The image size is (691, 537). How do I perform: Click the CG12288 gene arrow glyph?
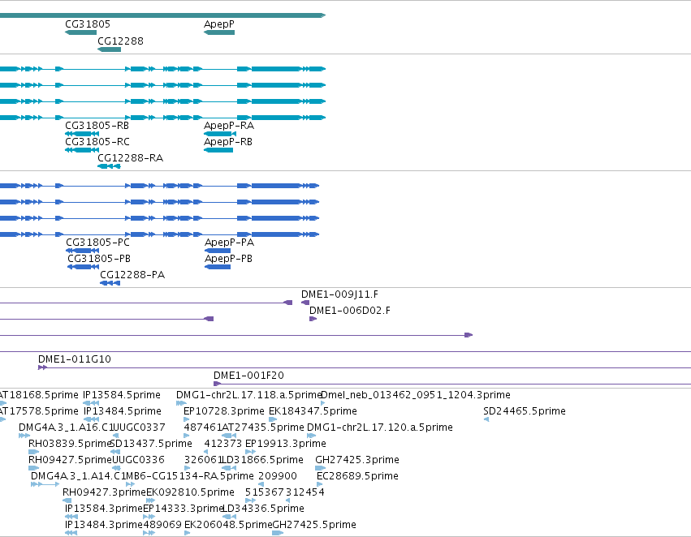coord(110,49)
